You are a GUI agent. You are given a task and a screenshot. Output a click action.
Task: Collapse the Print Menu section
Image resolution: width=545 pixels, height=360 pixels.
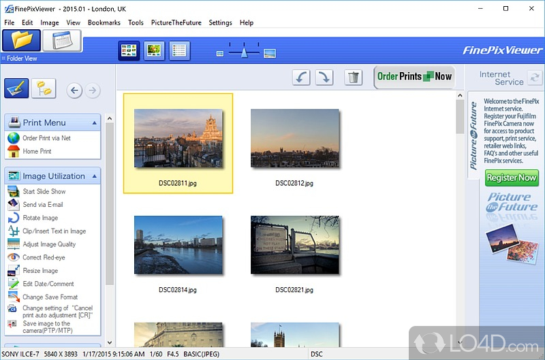(95, 123)
